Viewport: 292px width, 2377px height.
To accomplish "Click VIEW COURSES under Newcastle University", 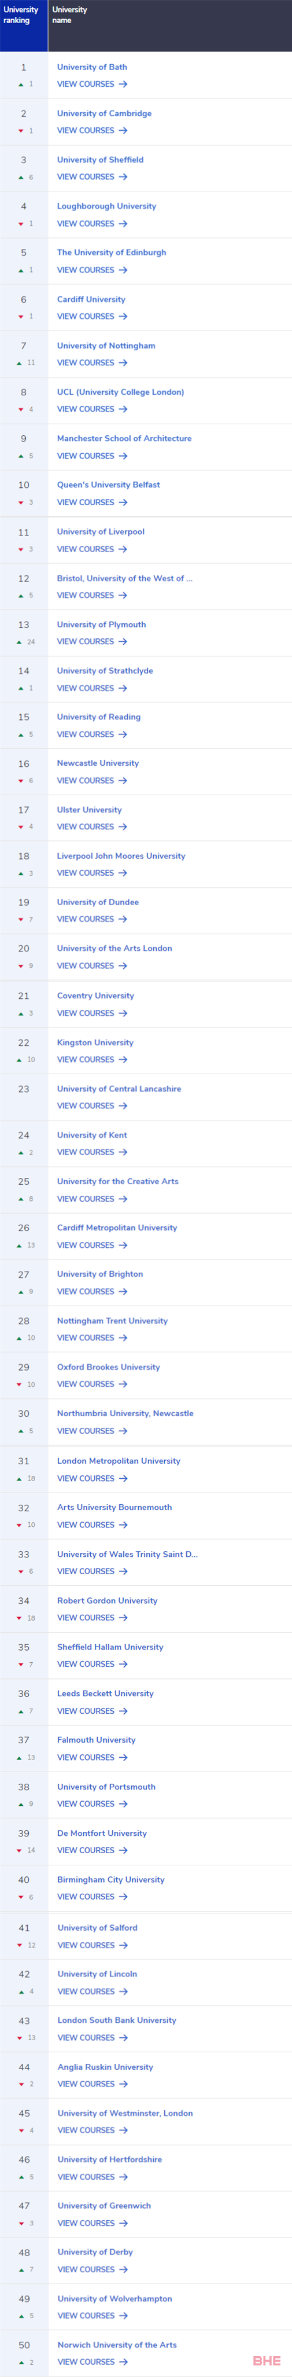I will click(86, 781).
